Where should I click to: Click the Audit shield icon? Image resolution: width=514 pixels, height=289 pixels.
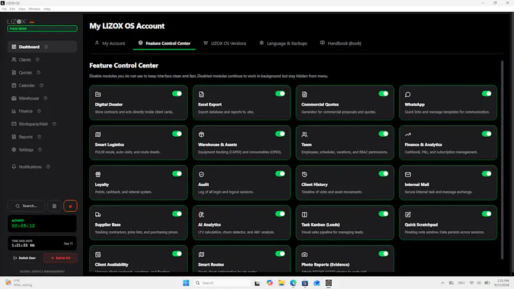[201, 174]
